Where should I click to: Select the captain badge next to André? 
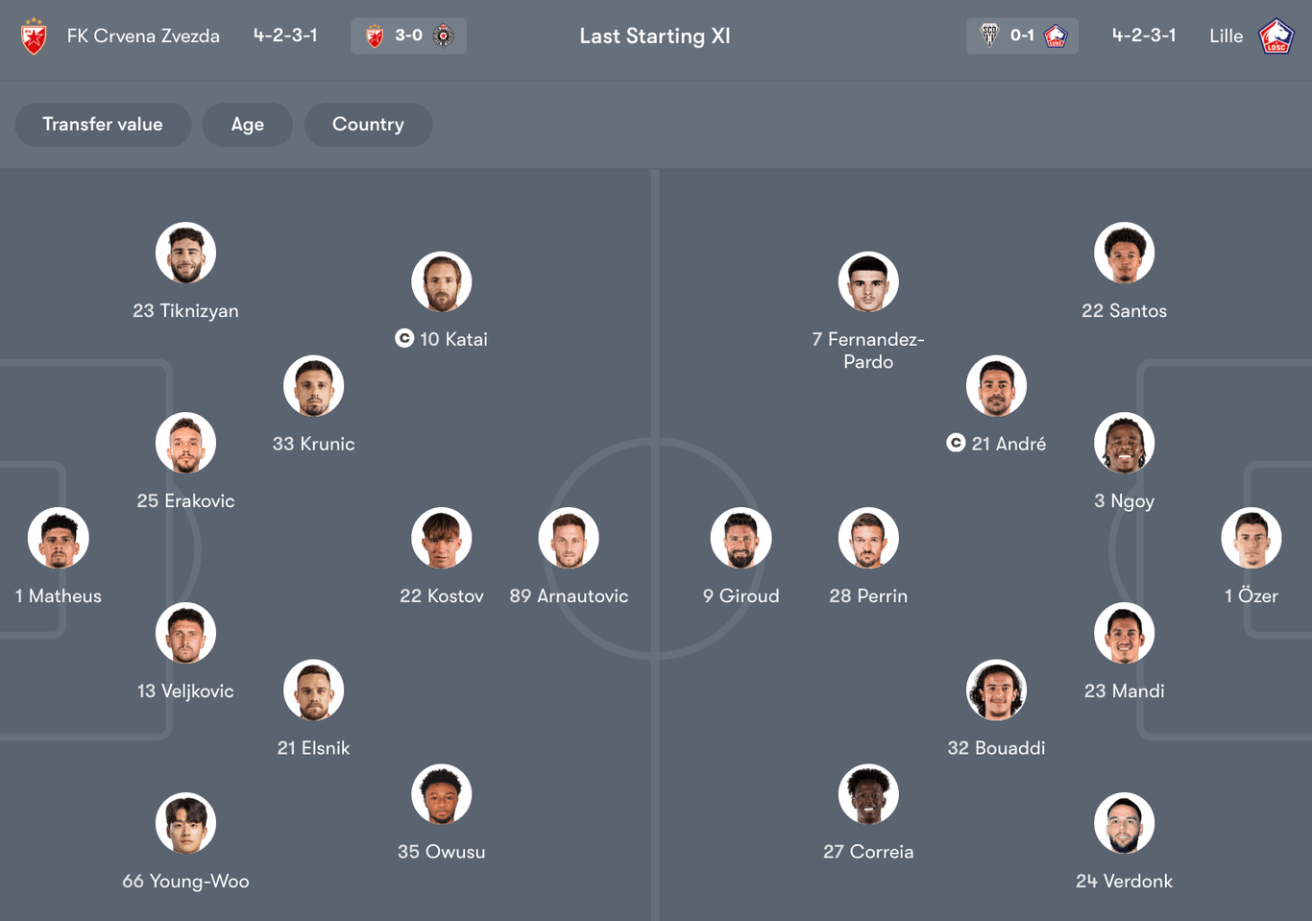956,443
